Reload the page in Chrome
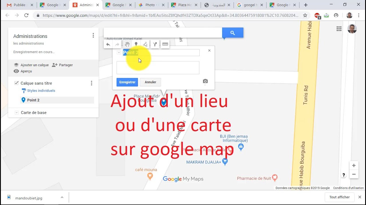Image resolution: width=366 pixels, height=205 pixels. (26, 15)
